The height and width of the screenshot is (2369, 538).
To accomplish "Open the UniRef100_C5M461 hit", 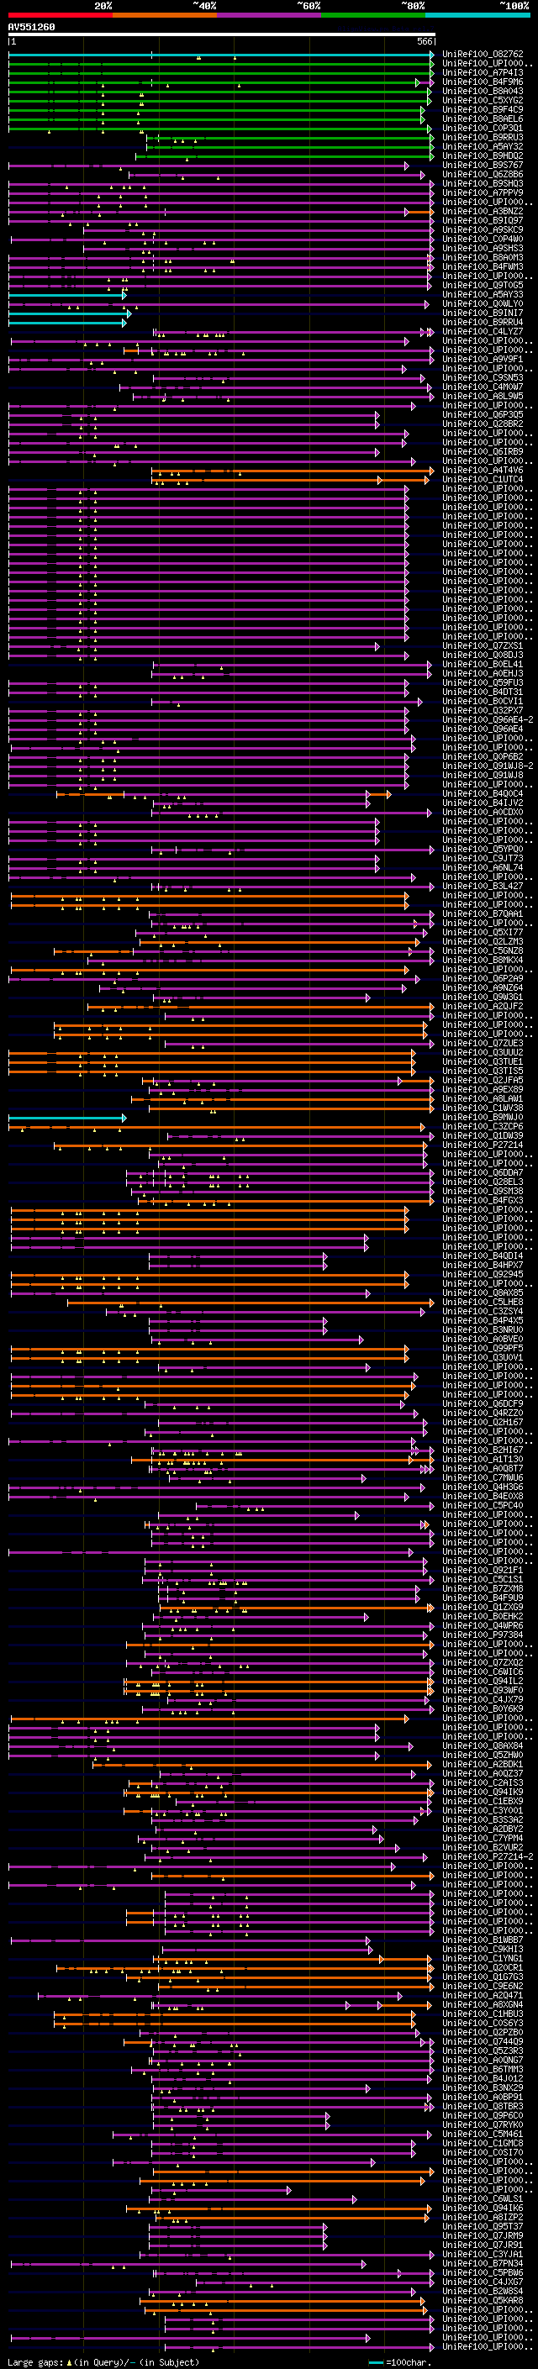I will click(x=483, y=2135).
